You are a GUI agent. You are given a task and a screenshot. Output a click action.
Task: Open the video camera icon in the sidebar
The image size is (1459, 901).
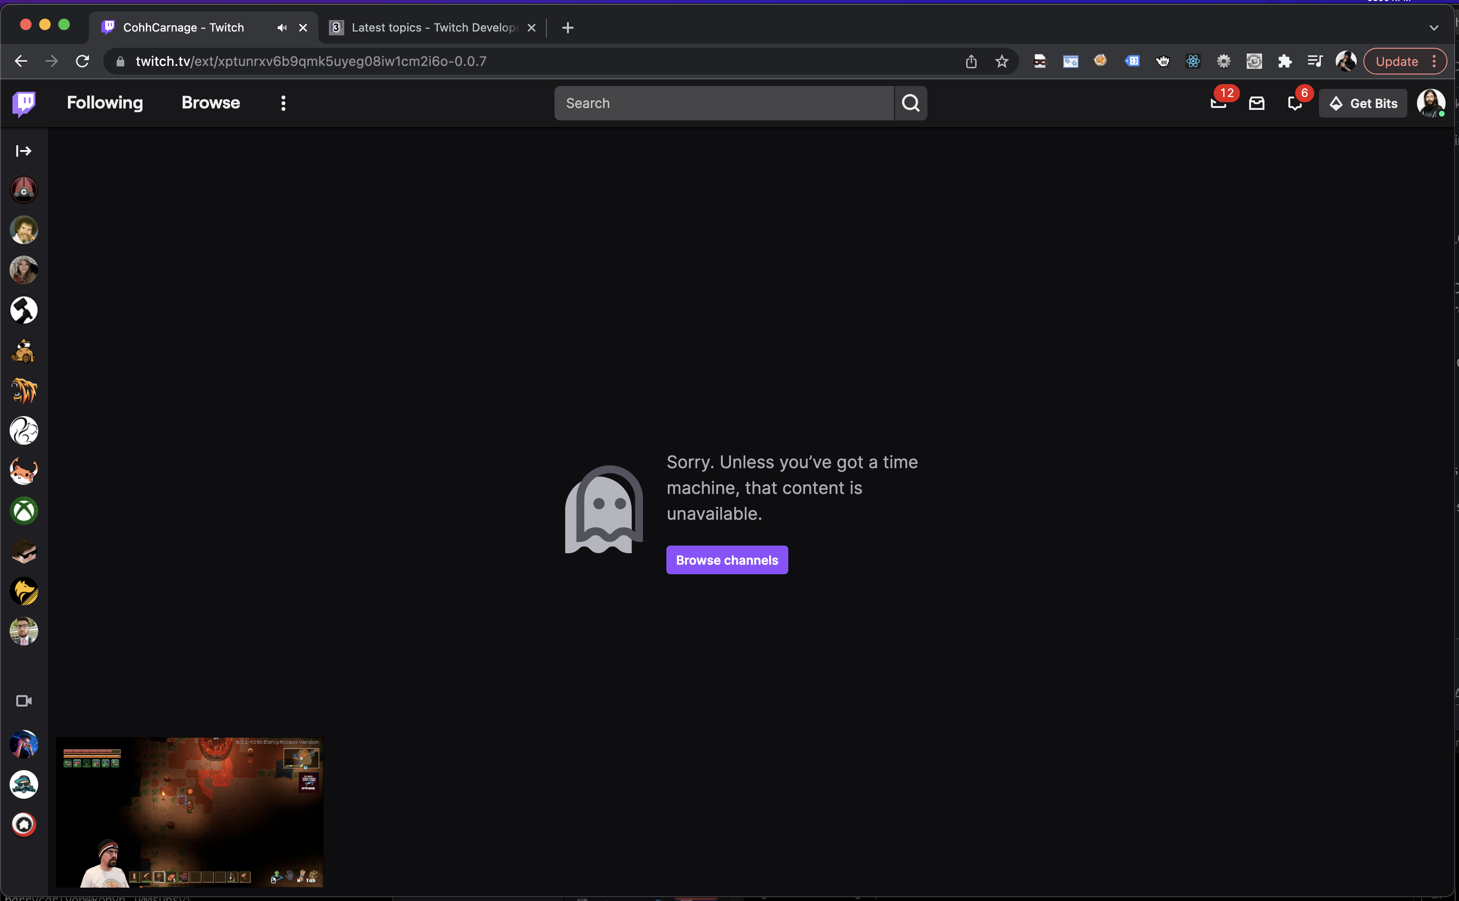coord(24,700)
